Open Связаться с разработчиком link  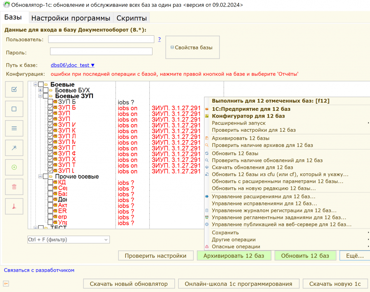coord(39,270)
